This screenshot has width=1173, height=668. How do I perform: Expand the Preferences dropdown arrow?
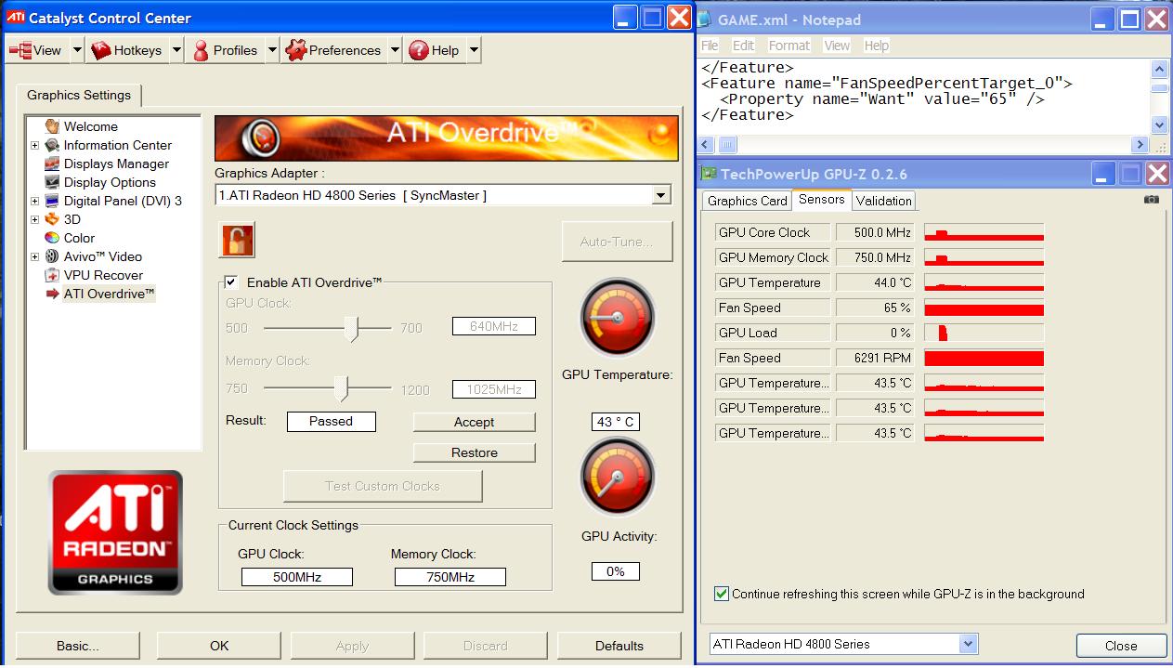395,50
